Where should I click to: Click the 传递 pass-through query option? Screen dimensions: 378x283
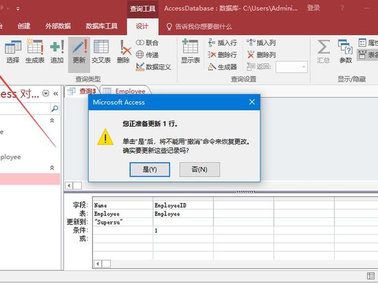(x=147, y=55)
